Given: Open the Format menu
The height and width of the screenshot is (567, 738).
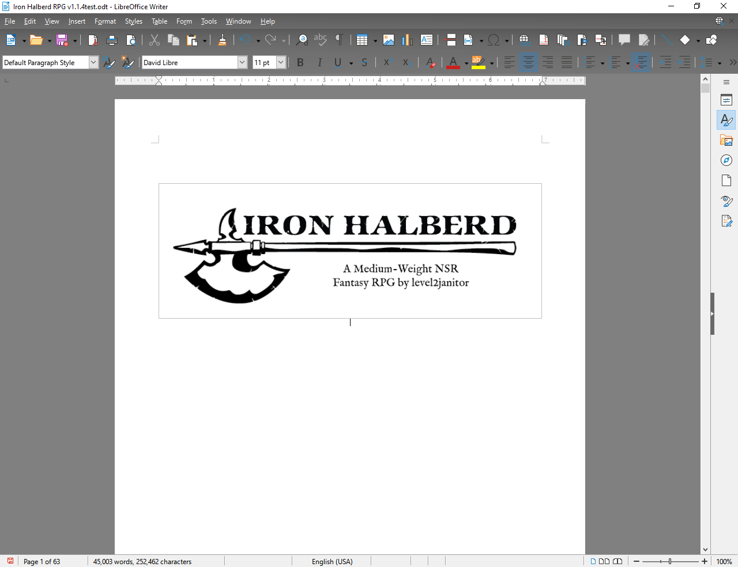Looking at the screenshot, I should pyautogui.click(x=106, y=21).
